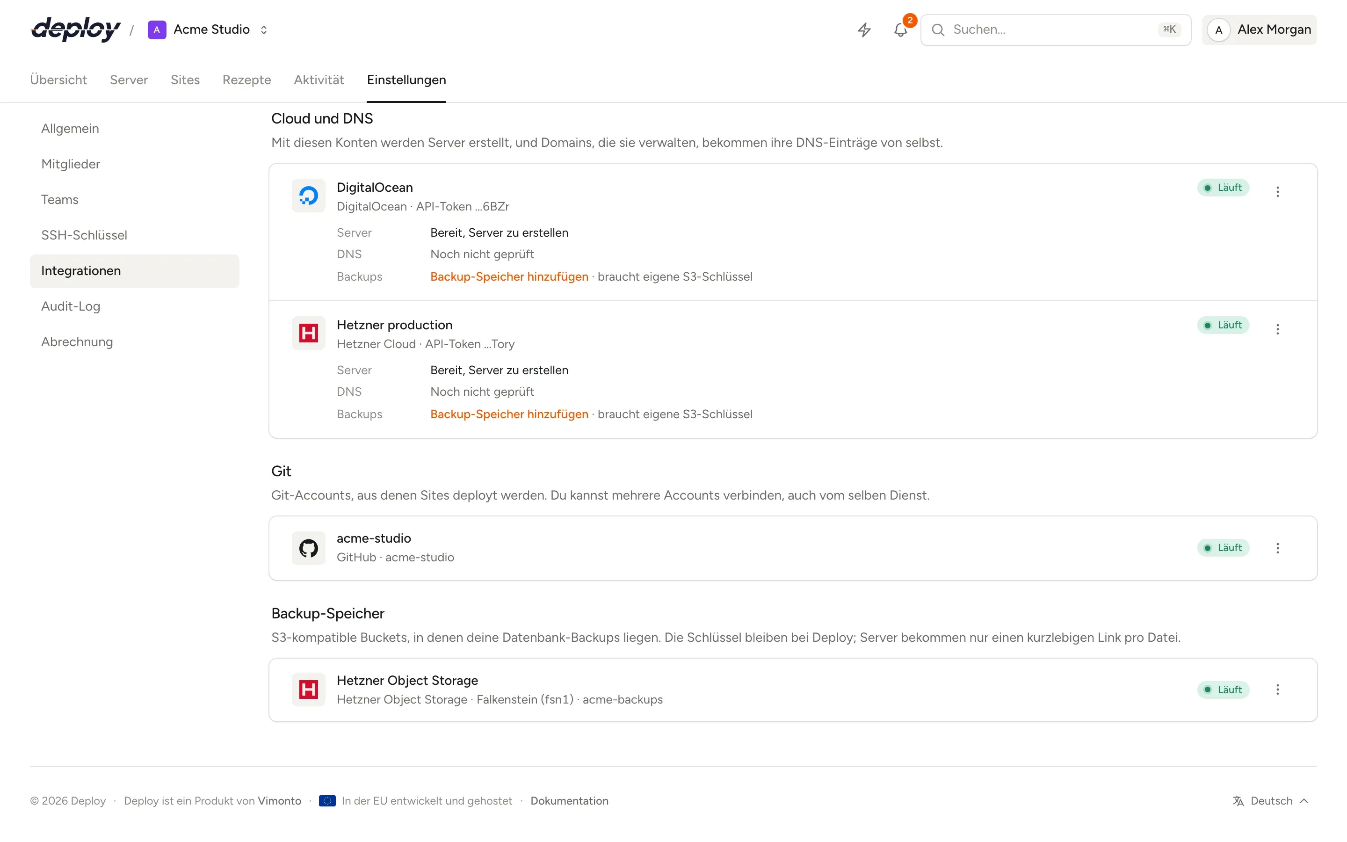Click the EU flag icon in the footer
Image resolution: width=1347 pixels, height=842 pixels.
327,801
